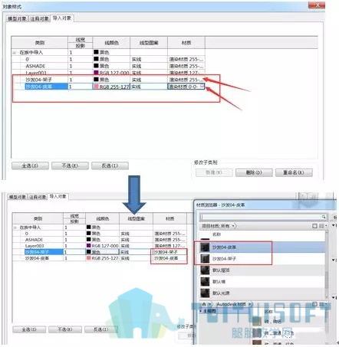
Task: Select the 沙发04-架子 material thumbnail
Action: click(205, 259)
